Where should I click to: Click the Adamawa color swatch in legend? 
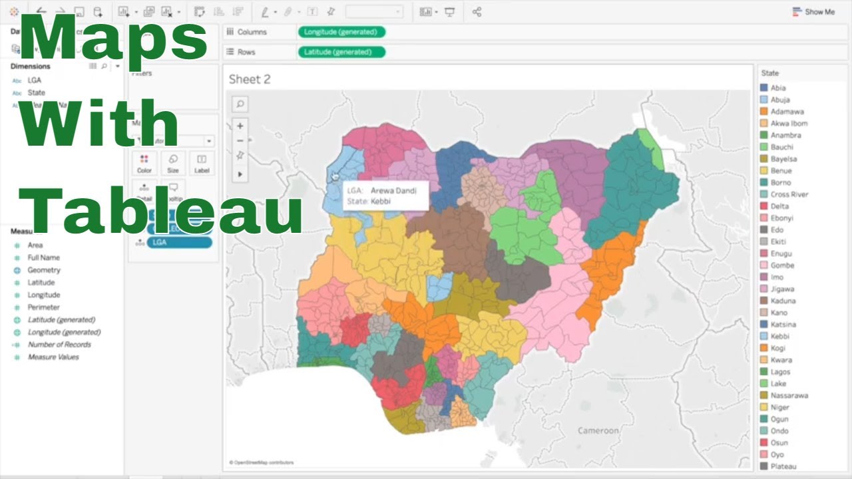tap(764, 112)
